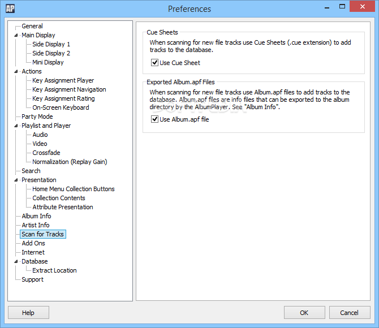
Task: Select Collection Contents entry
Action: tap(59, 198)
